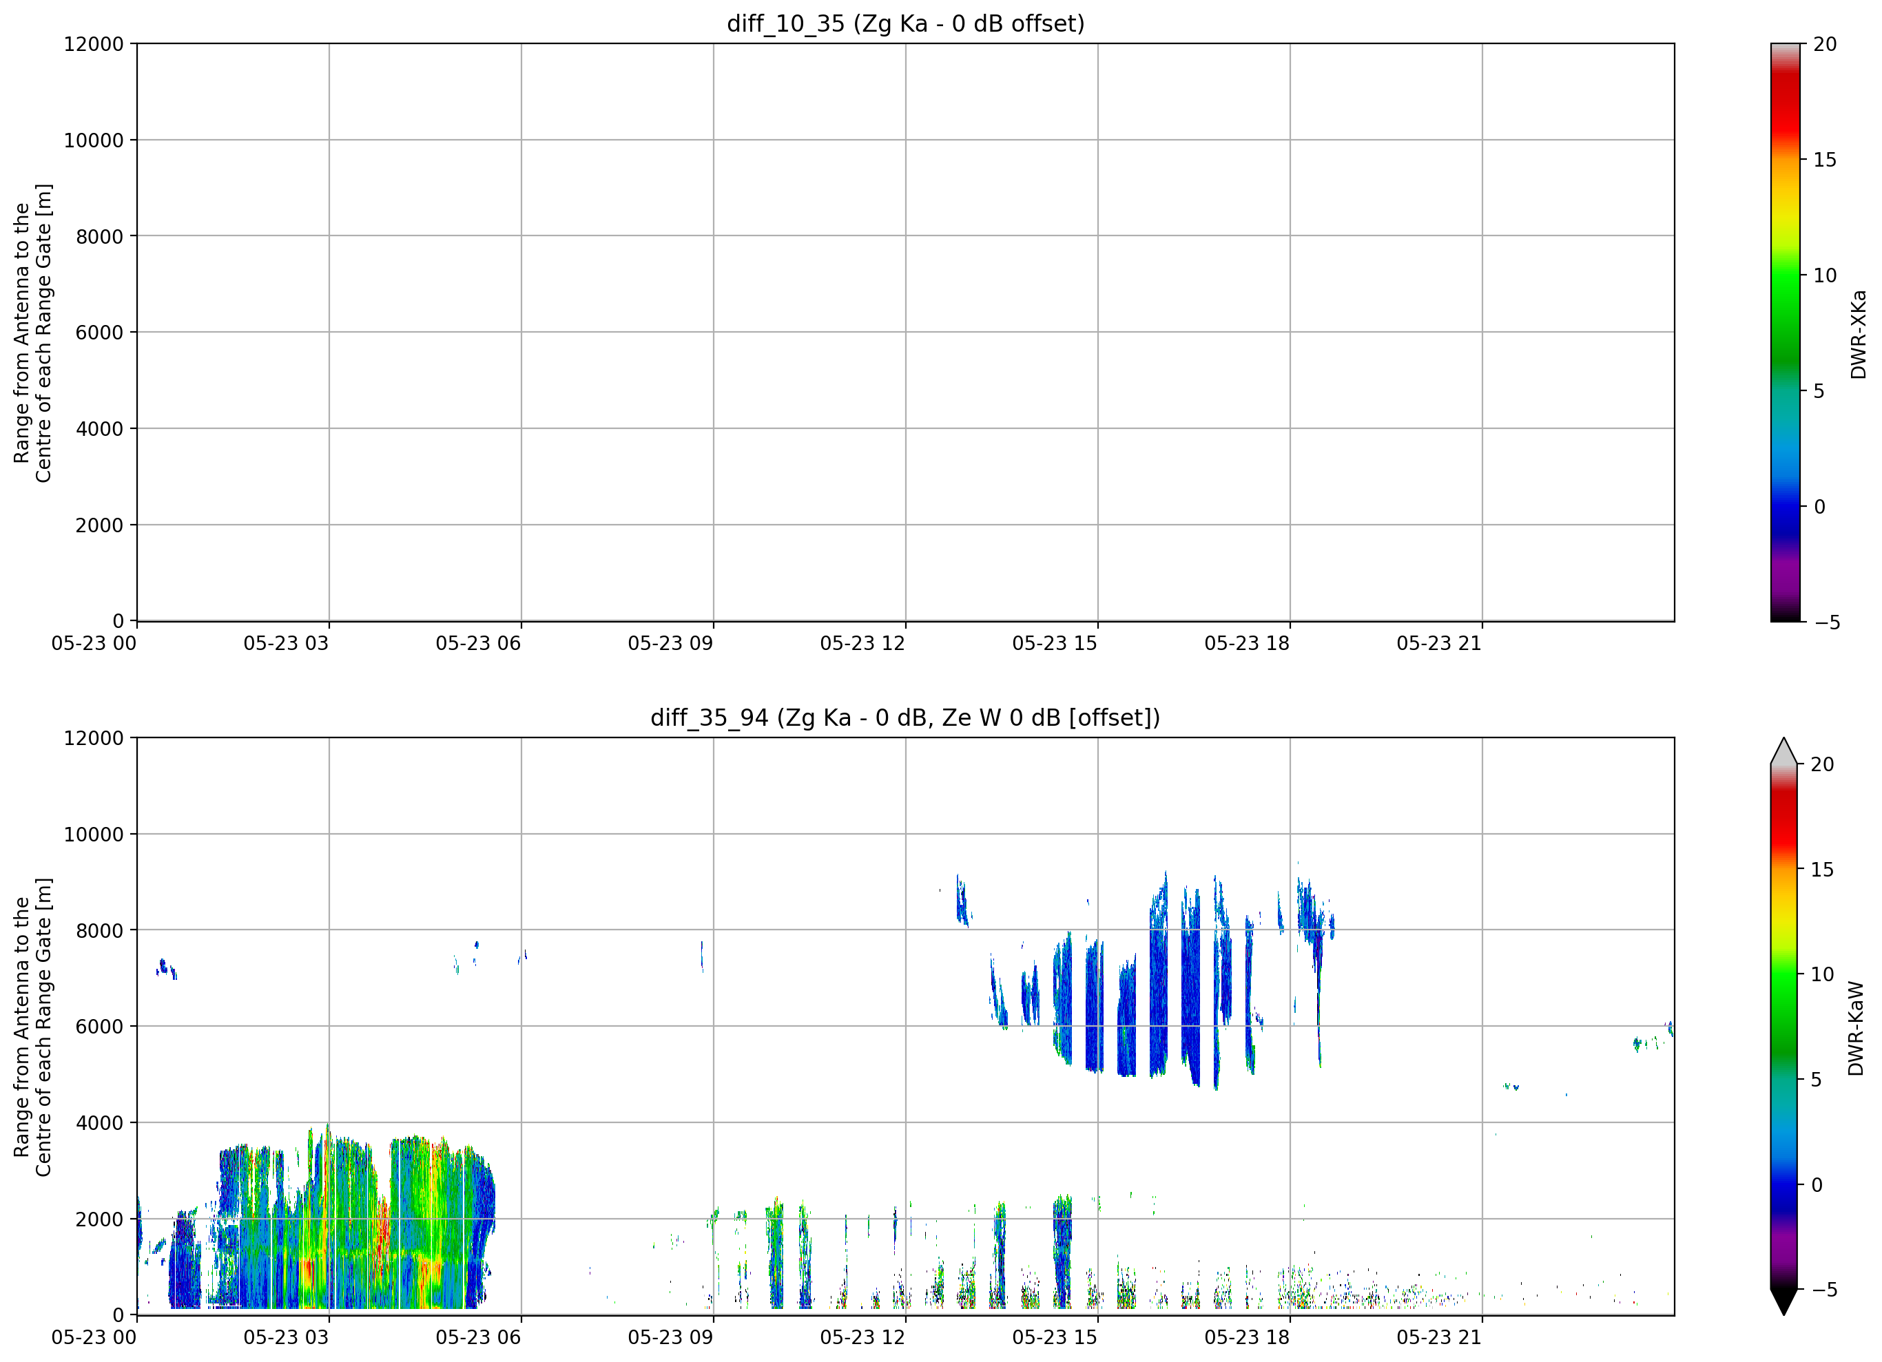Click the y-axis range label of the diff_35_94 plot
The image size is (1882, 1362).
click(33, 1027)
